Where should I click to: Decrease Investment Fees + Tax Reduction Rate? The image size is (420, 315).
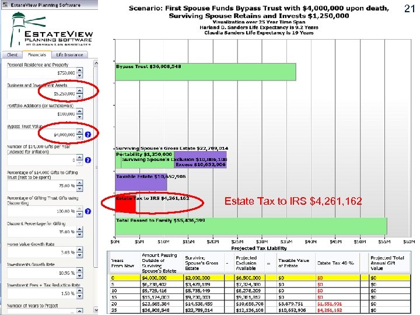(79, 296)
